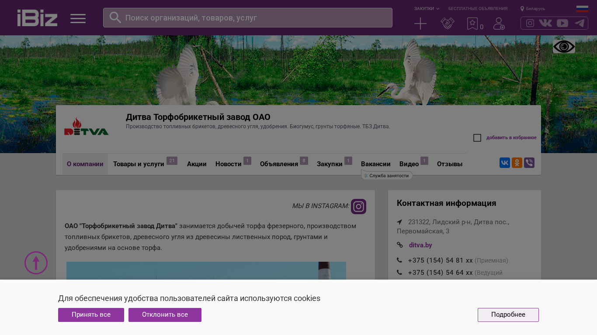Switch to the Акции tab
597x335 pixels.
coord(197,164)
